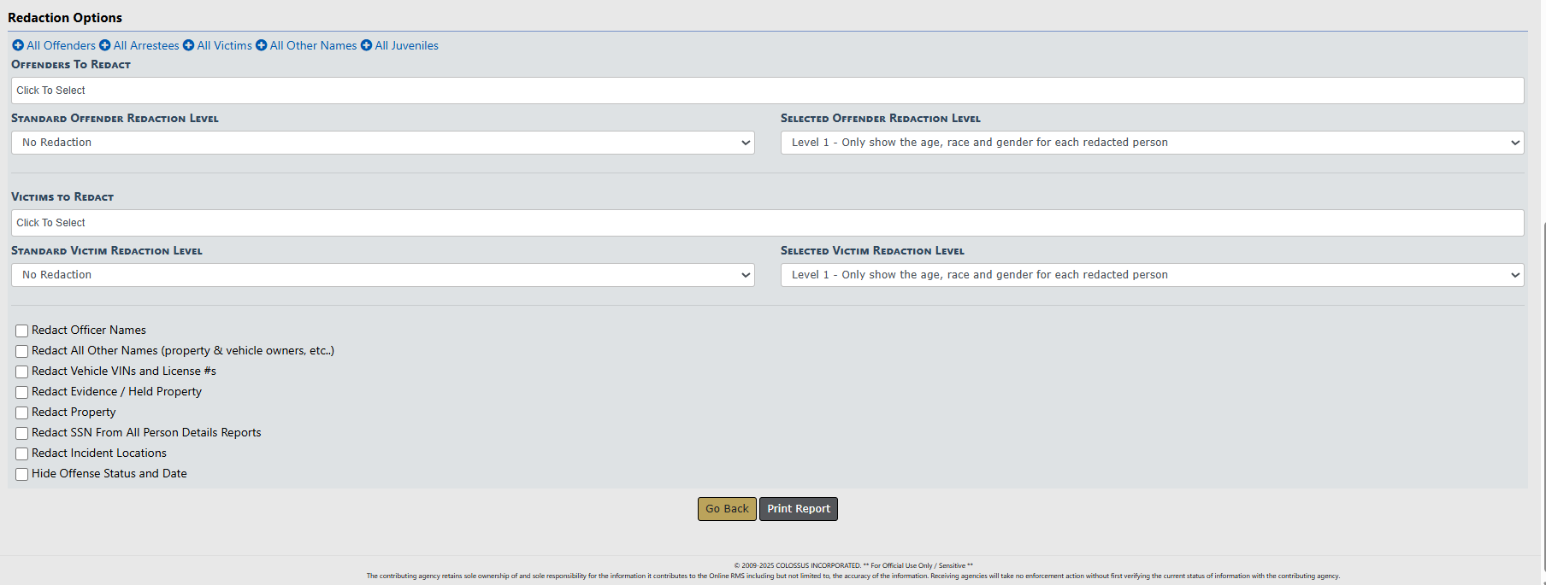The height and width of the screenshot is (585, 1546).
Task: Click the plus icon beside All Juveniles
Action: 366,45
